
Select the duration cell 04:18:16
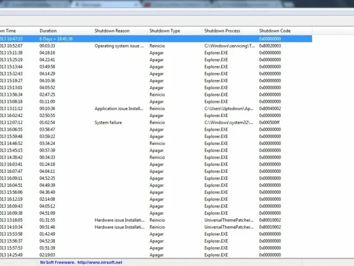47,53
